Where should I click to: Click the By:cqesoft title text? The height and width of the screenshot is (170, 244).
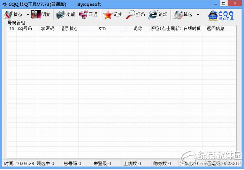pyautogui.click(x=89, y=5)
